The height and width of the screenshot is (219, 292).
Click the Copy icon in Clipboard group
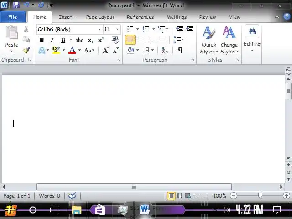[x=26, y=40]
